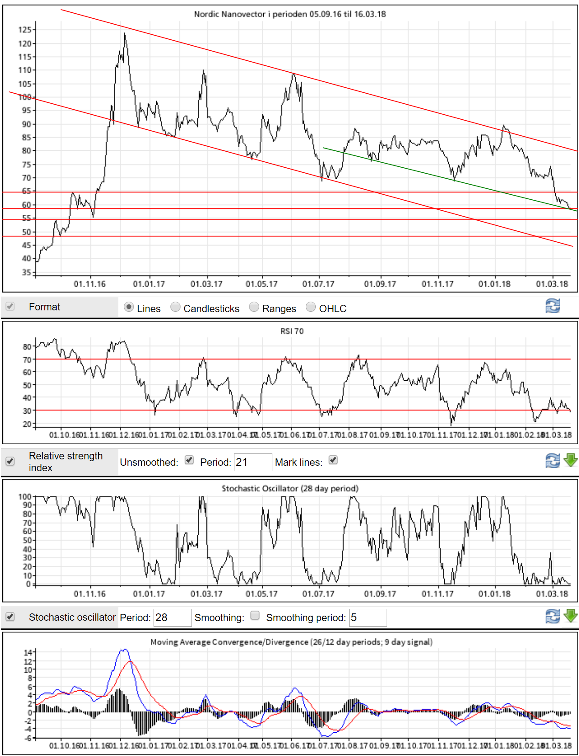The width and height of the screenshot is (579, 756).
Task: Enable the Smoothing checkbox
Action: pos(255,615)
